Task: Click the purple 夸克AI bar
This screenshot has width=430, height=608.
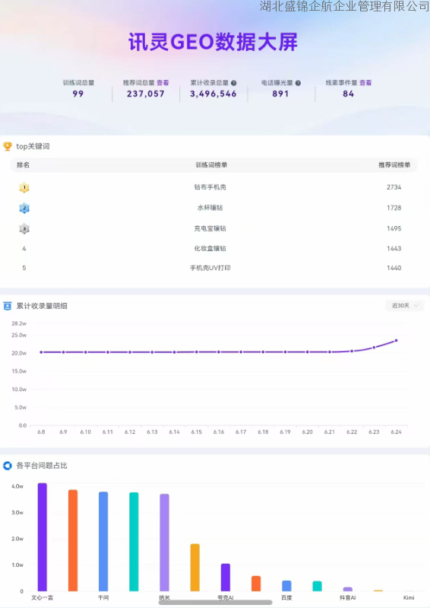Action: tap(226, 578)
